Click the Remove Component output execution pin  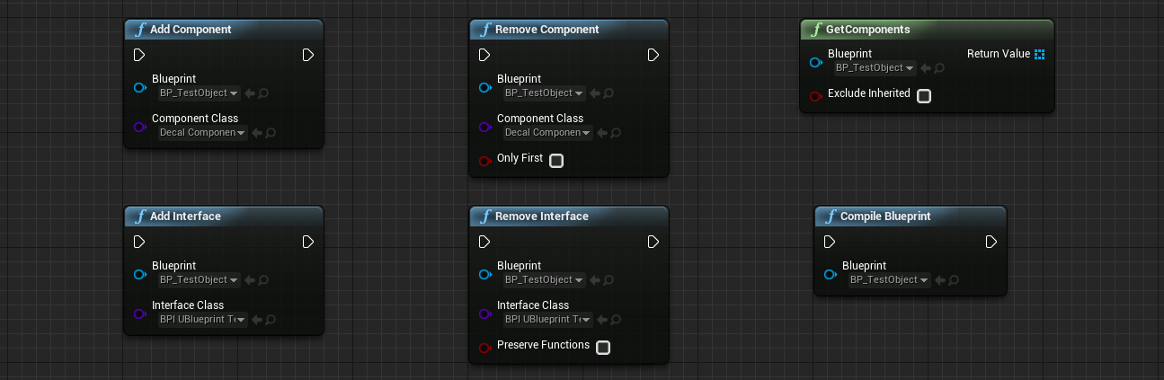(653, 56)
